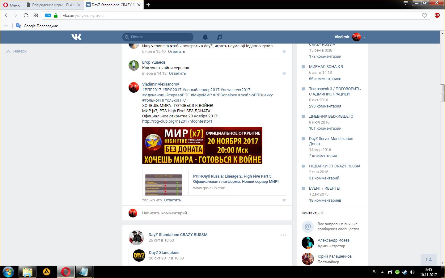Screen dimensions: 445x278
Task: Open Steam from the system tray
Action: (x=405, y=272)
